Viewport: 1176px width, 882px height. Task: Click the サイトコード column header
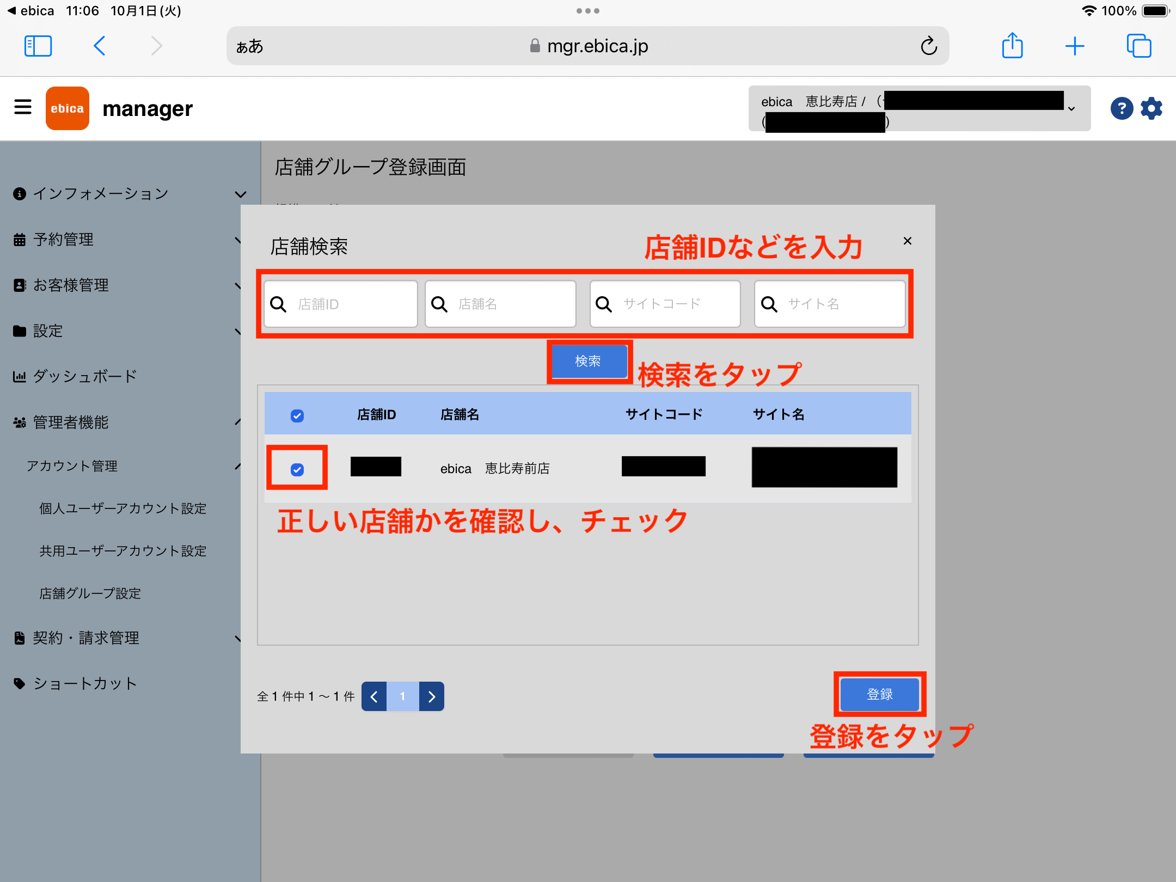tap(664, 415)
